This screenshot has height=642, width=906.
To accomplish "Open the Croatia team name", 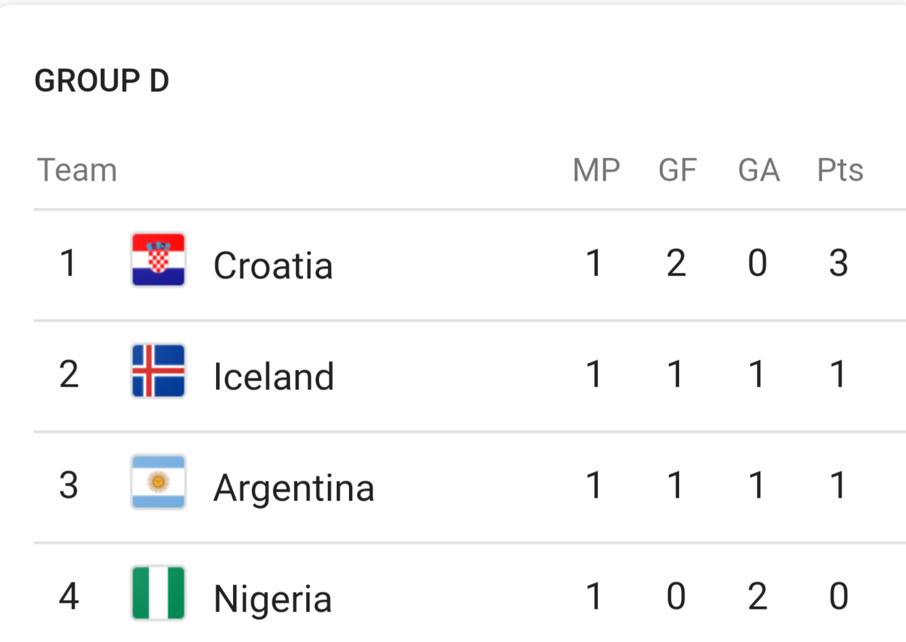I will point(273,265).
